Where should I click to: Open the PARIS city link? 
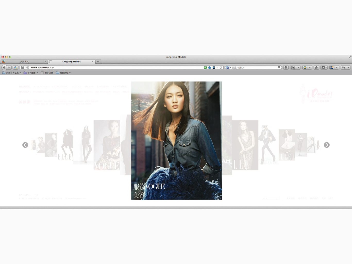pyautogui.click(x=89, y=87)
